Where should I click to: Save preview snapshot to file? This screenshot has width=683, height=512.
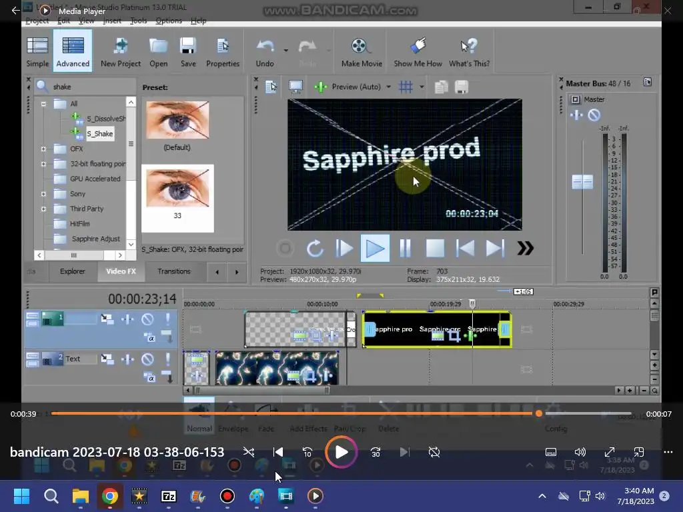pyautogui.click(x=462, y=87)
